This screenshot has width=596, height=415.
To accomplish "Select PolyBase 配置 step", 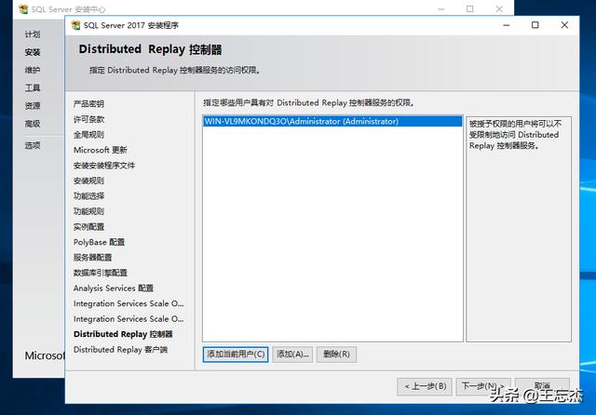I will click(99, 242).
